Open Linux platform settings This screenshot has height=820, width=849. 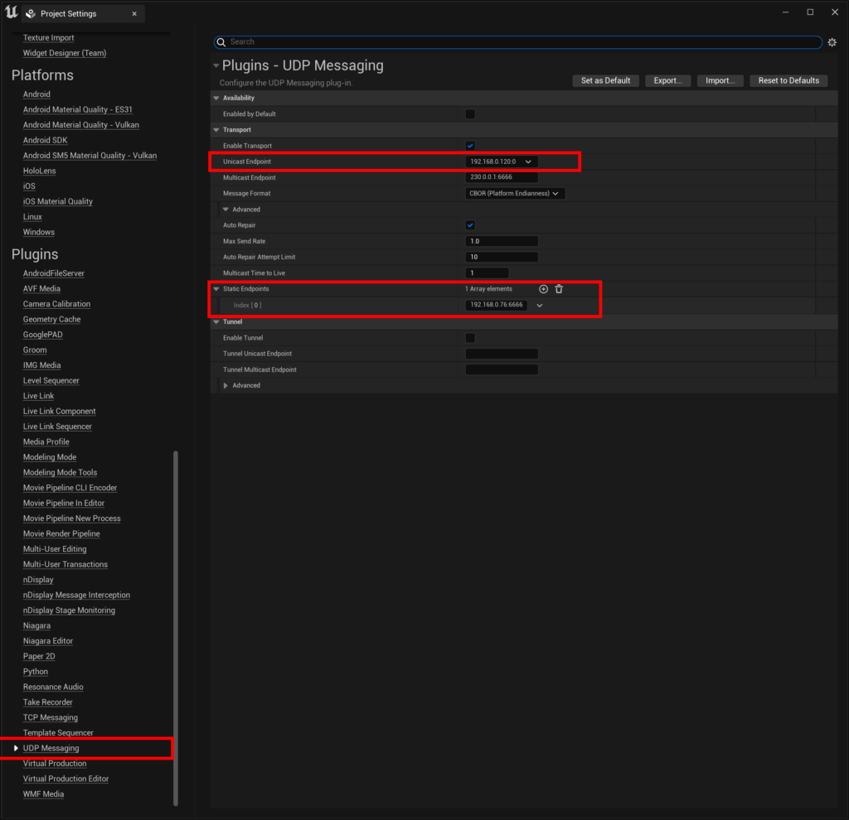[x=32, y=217]
